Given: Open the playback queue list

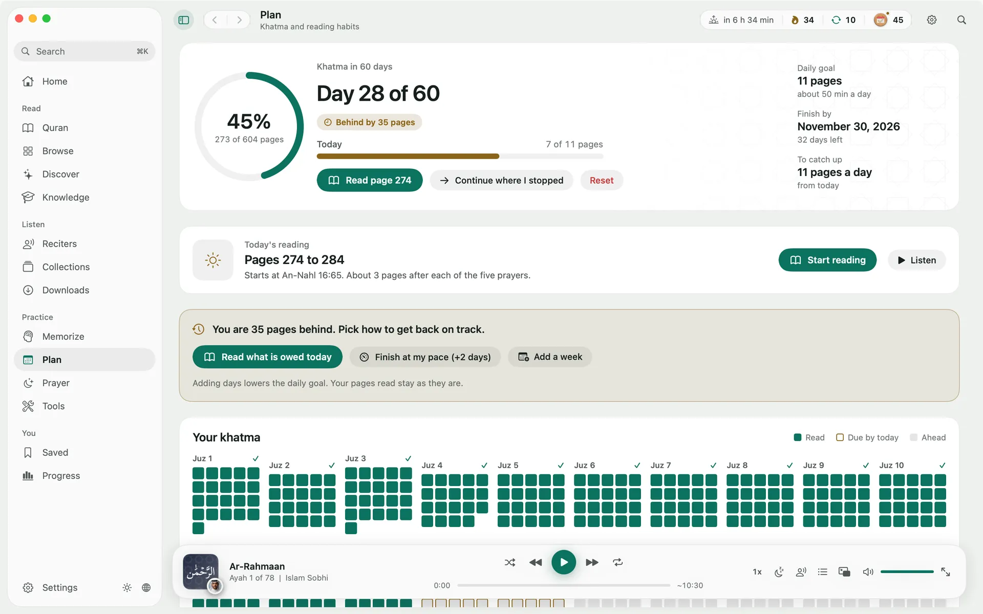Looking at the screenshot, I should (x=823, y=572).
